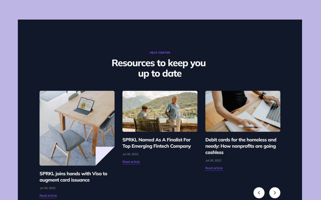Viewport: 321px width, 200px height.
Task: Open Read article link under Finalist story
Action: pos(131,162)
